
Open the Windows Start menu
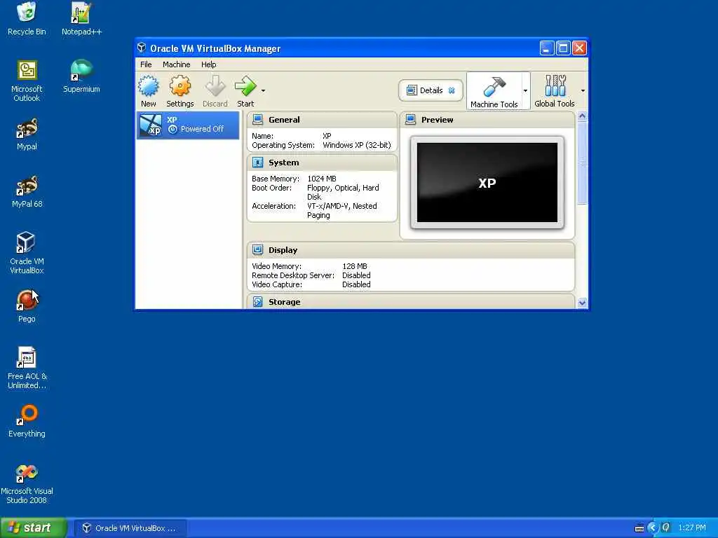[34, 527]
